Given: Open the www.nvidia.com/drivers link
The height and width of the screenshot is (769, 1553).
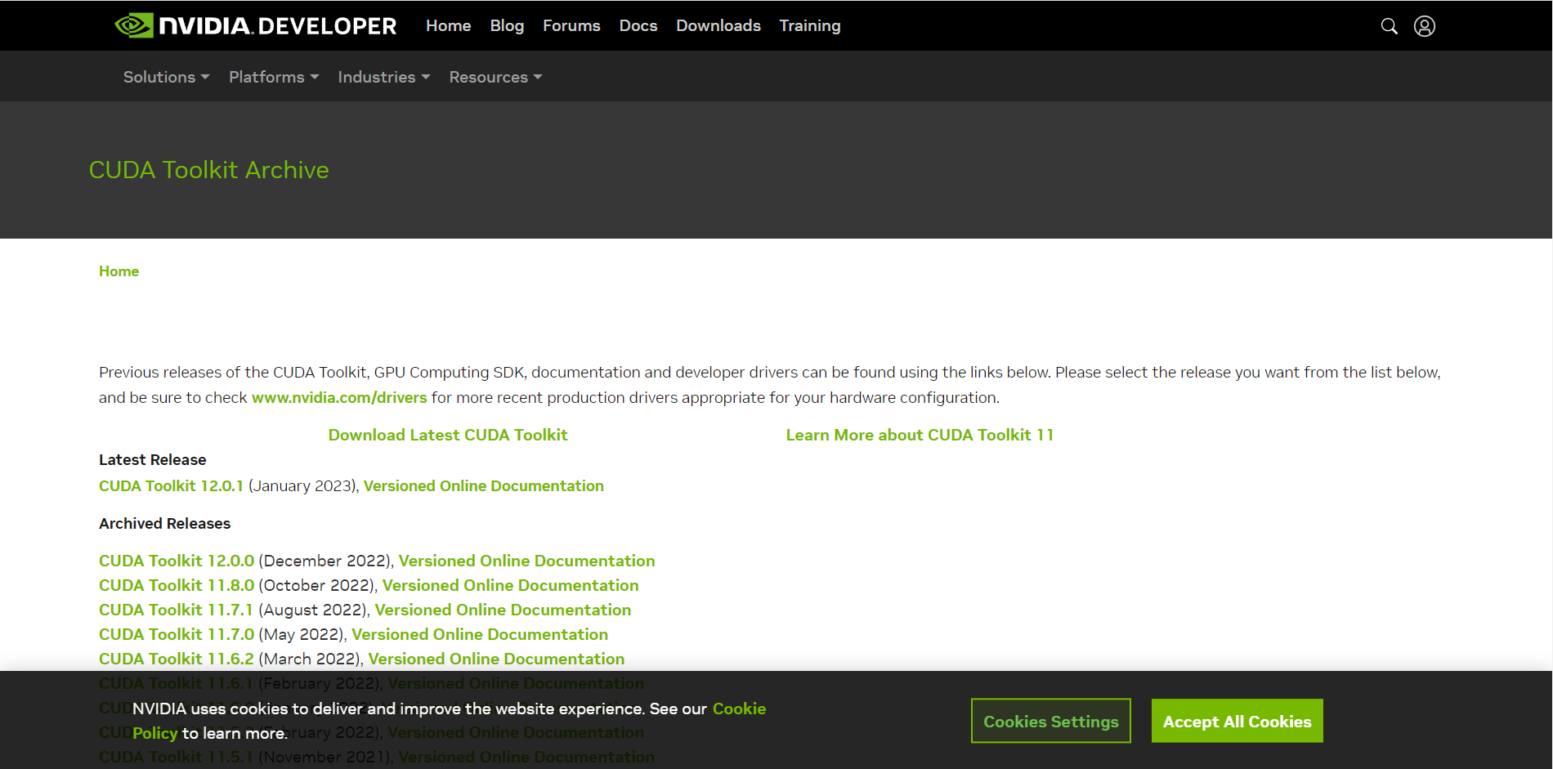Looking at the screenshot, I should click(339, 397).
